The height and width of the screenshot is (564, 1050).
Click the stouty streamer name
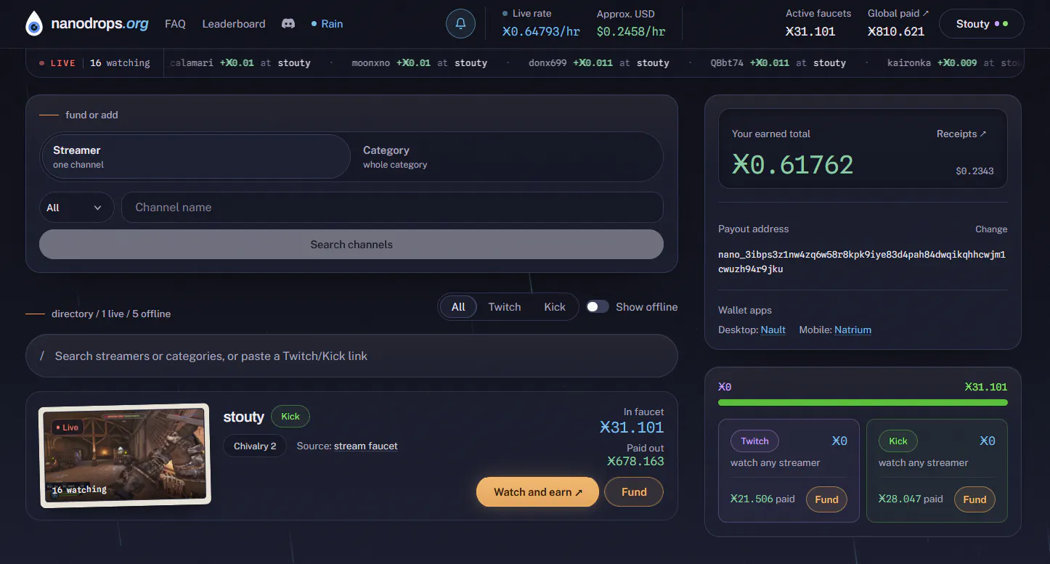(x=244, y=417)
